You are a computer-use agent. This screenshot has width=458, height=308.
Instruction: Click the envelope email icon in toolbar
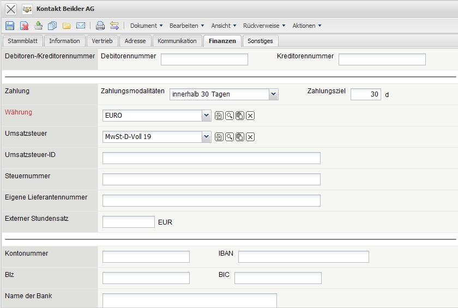[x=81, y=26]
